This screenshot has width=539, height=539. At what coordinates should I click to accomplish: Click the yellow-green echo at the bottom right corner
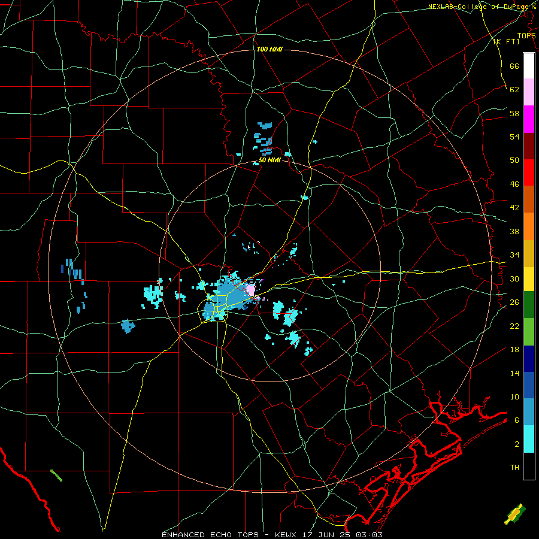click(x=515, y=514)
